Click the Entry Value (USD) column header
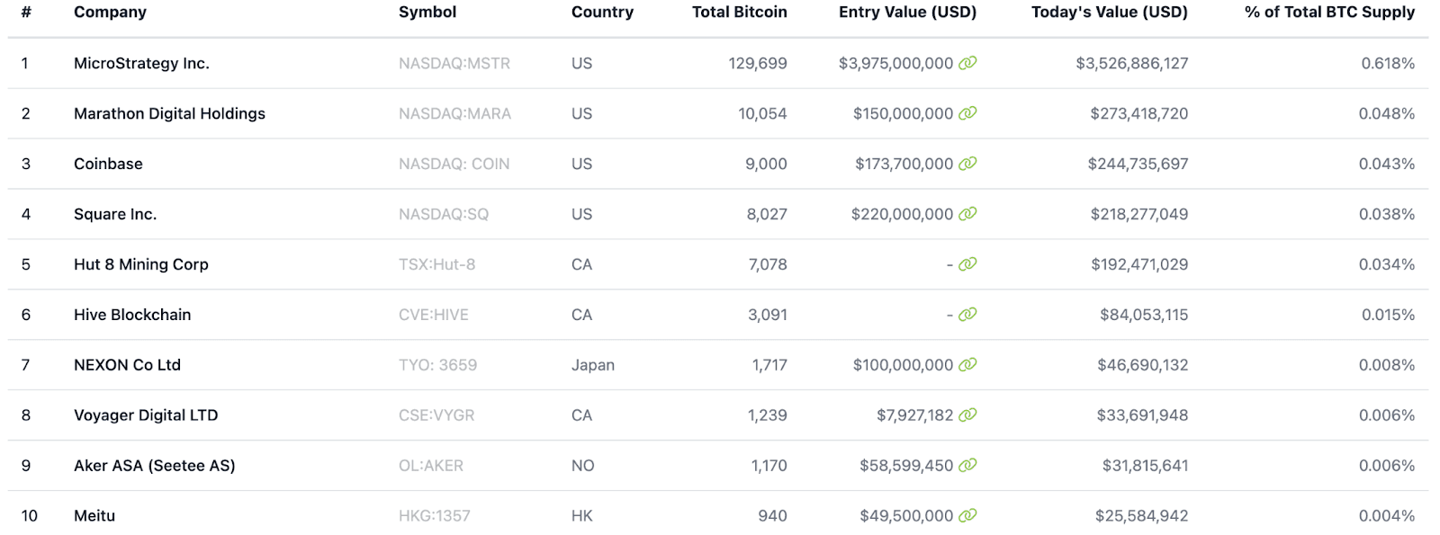1440x535 pixels. (907, 13)
